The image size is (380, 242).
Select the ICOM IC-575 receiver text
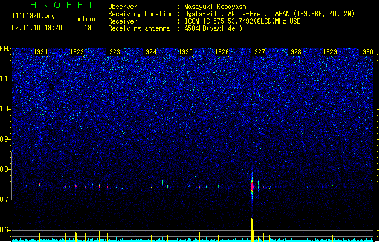coord(242,21)
